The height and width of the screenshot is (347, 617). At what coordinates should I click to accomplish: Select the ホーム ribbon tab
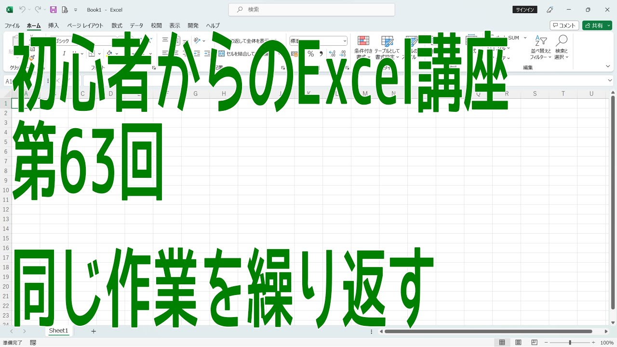coord(34,26)
